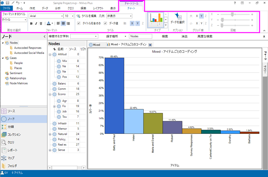Open the Arial font dropdown
Image resolution: width=268 pixels, height=177 pixels.
[x=46, y=16]
